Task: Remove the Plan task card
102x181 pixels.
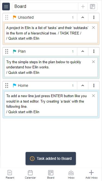Action: point(94,62)
